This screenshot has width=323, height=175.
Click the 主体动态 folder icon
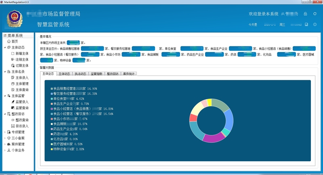(x=9, y=48)
